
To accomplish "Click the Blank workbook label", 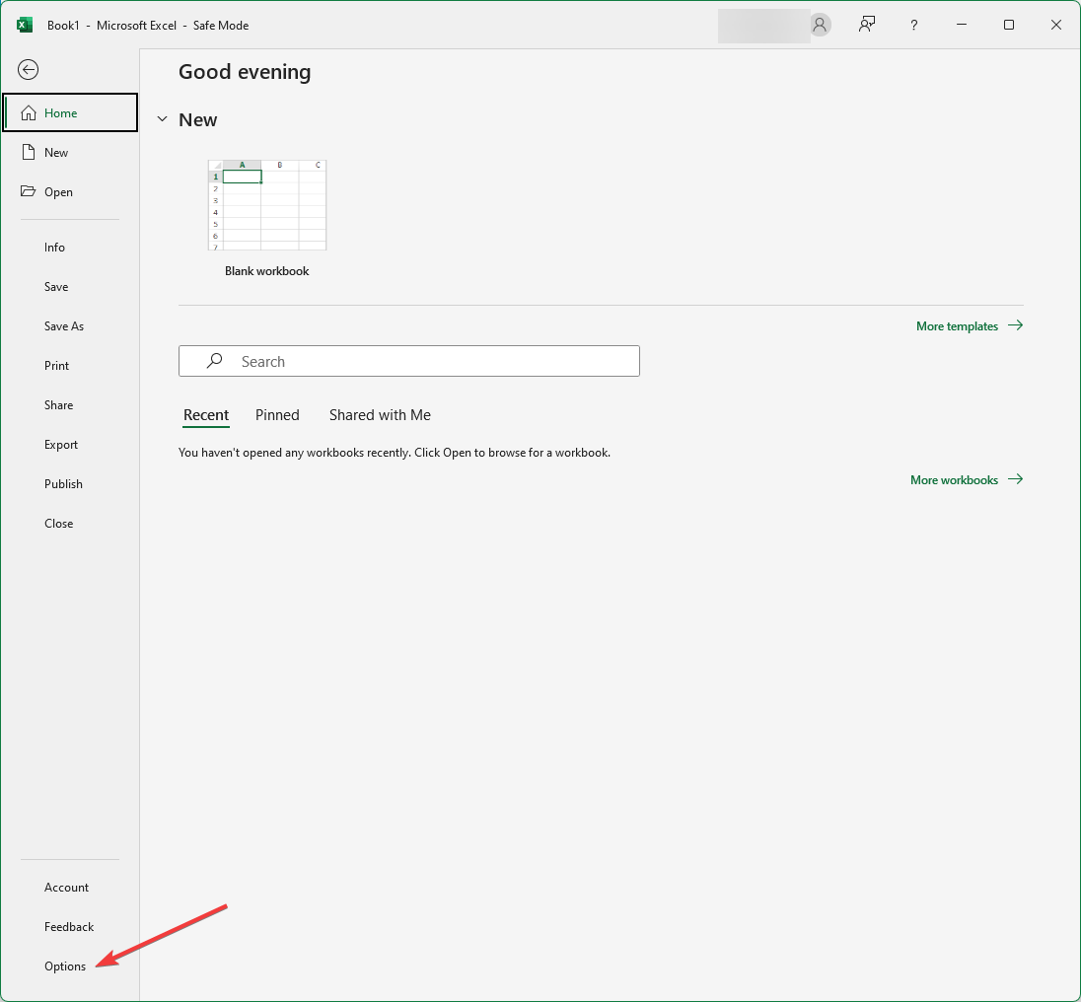I will (x=267, y=271).
